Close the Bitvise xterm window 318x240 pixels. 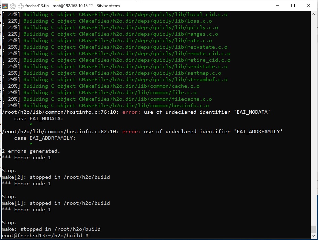(309, 6)
